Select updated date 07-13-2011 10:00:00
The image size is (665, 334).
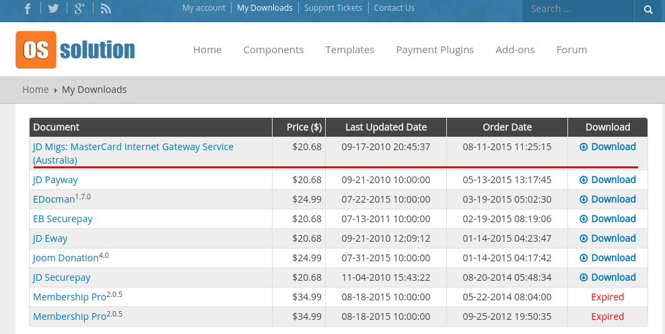386,219
